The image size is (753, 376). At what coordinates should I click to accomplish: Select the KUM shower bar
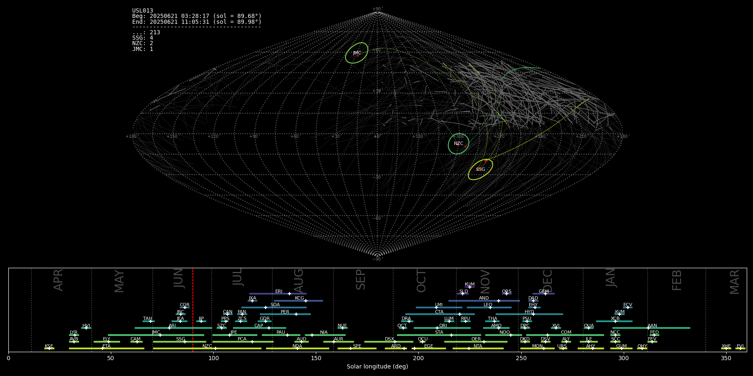click(x=470, y=287)
